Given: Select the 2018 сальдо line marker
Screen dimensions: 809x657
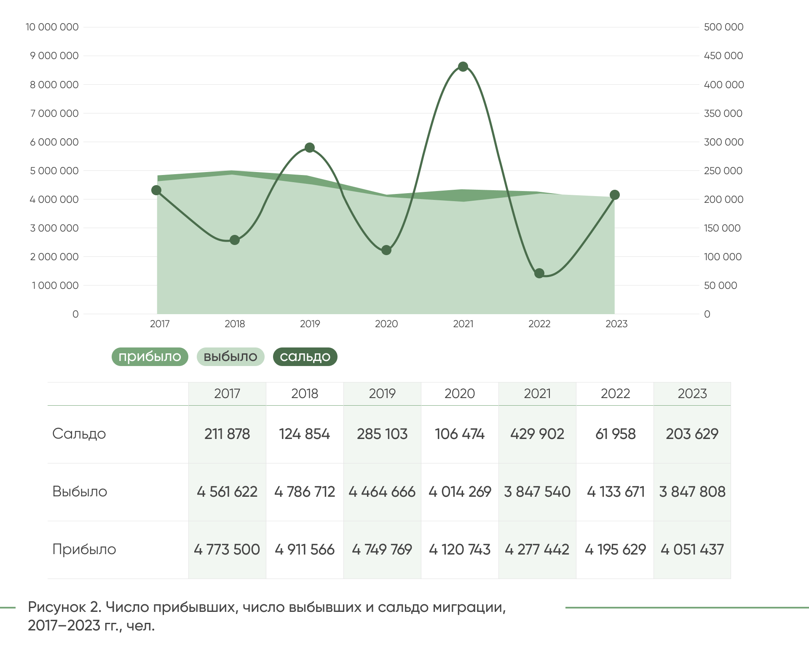Looking at the screenshot, I should tap(235, 240).
